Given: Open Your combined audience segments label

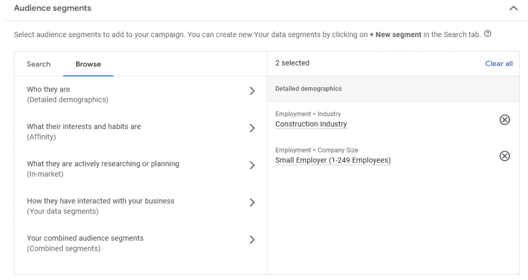Looking at the screenshot, I should (85, 238).
